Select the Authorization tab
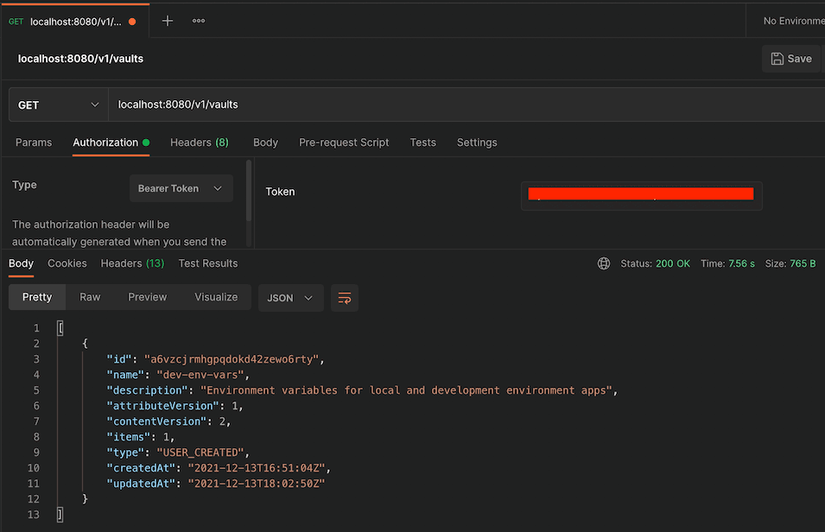Viewport: 825px width, 532px height. [111, 142]
